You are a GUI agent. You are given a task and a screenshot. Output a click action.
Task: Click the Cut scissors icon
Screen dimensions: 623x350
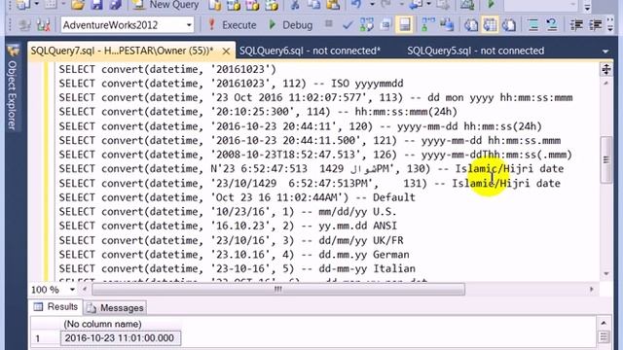(x=295, y=5)
